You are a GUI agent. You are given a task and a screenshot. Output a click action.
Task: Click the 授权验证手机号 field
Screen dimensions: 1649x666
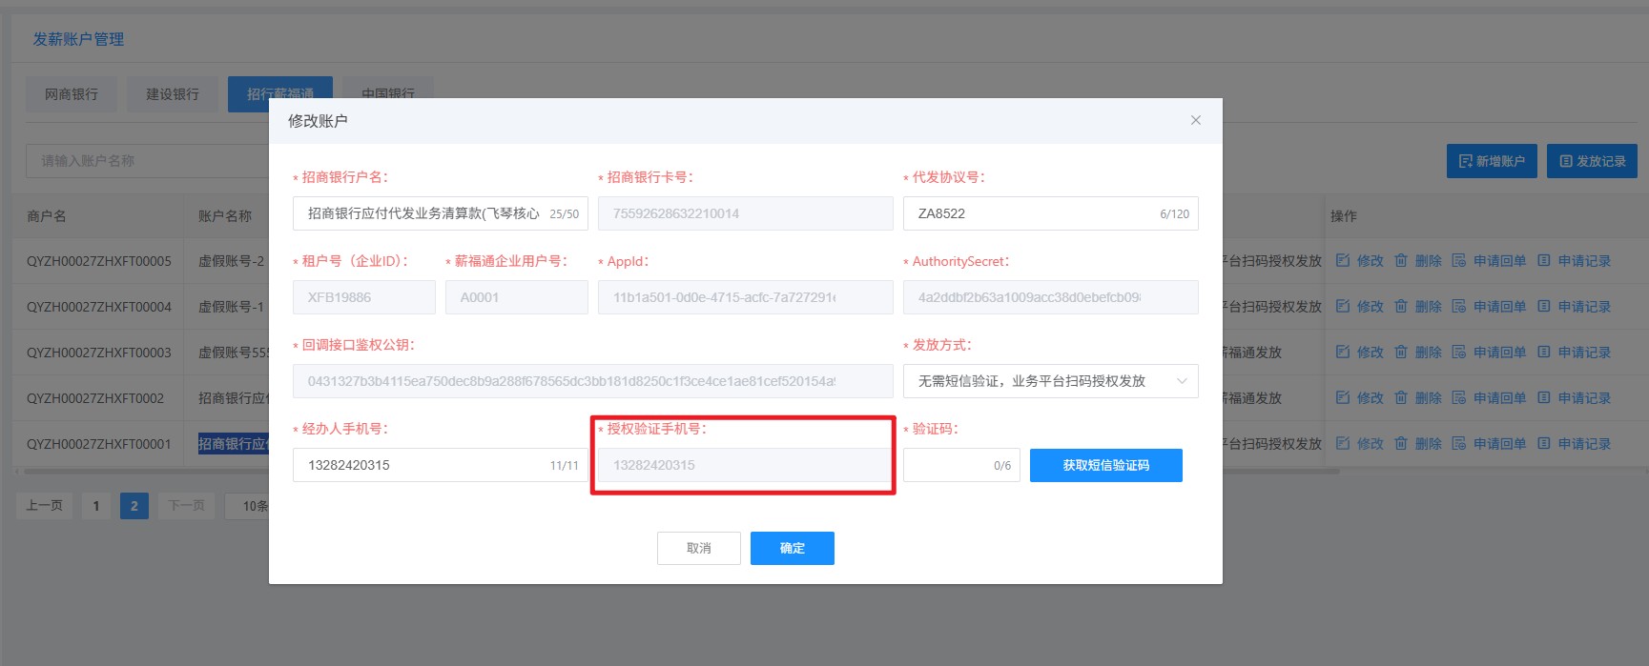[x=745, y=465]
